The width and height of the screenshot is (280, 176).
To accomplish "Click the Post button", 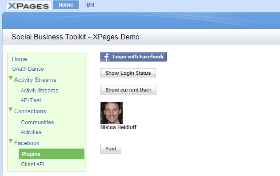I will click(111, 149).
